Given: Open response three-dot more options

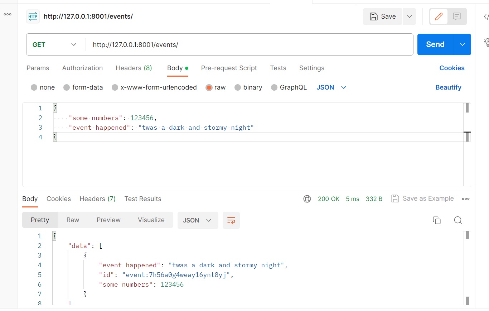Looking at the screenshot, I should 466,199.
